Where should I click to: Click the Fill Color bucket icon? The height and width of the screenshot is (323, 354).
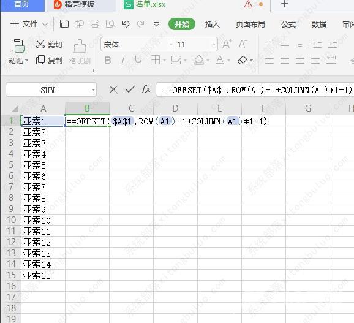pos(198,60)
